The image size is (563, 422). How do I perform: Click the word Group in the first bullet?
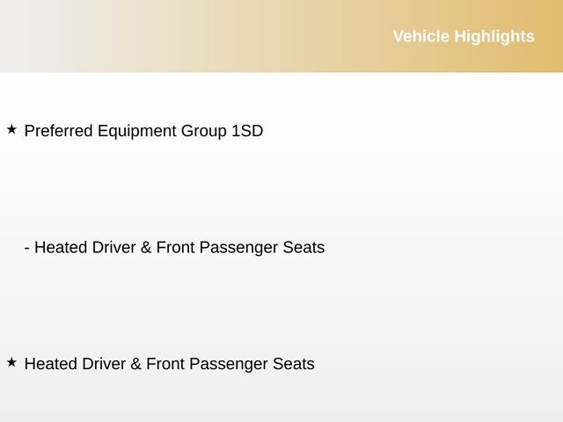[204, 131]
